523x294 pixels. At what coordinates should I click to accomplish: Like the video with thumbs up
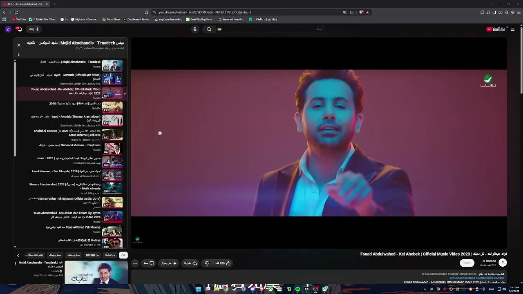point(224,263)
